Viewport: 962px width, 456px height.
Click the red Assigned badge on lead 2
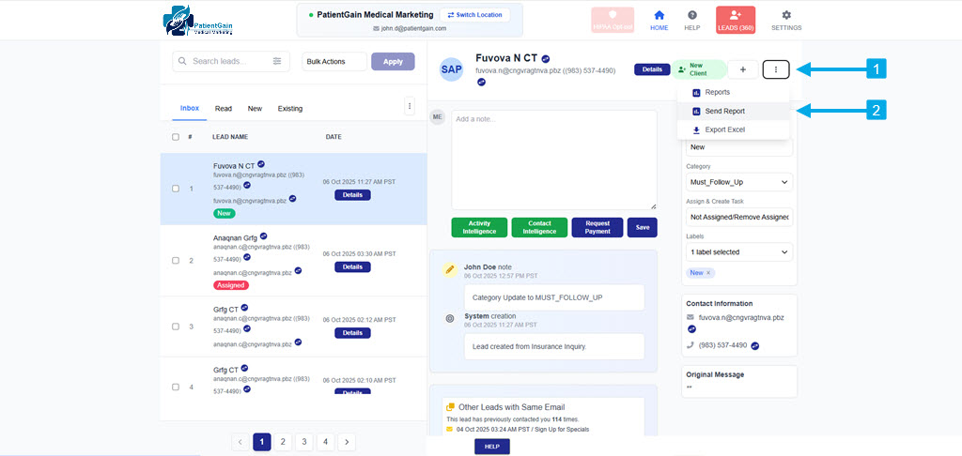click(231, 285)
